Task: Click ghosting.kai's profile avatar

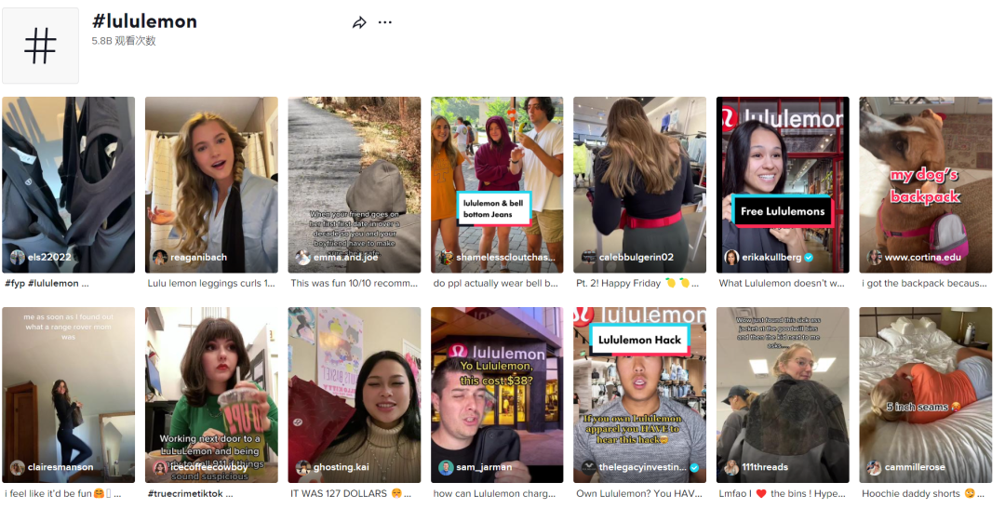Action: (x=302, y=468)
